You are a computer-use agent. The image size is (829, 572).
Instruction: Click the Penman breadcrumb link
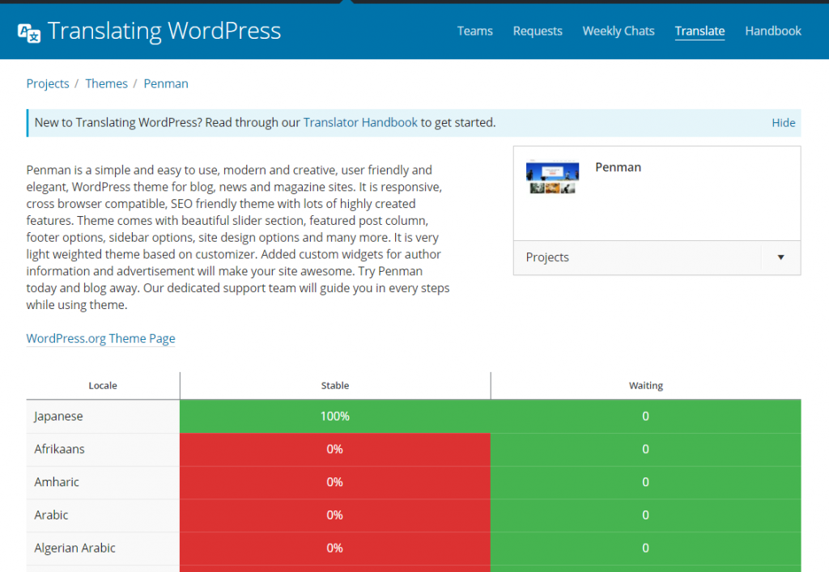click(x=166, y=83)
